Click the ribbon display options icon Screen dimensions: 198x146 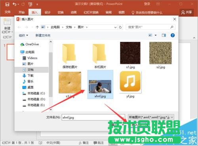pos(158,4)
